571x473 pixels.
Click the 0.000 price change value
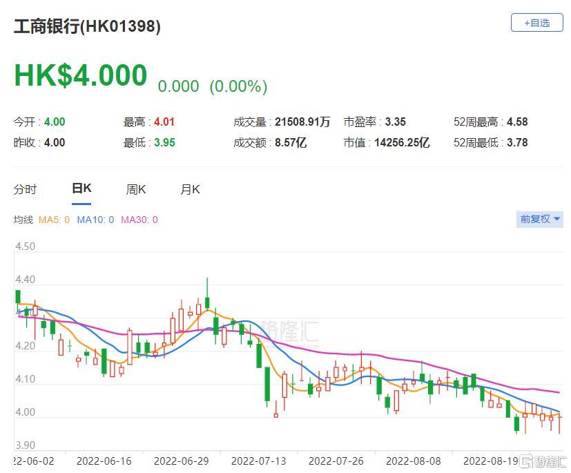[x=178, y=87]
